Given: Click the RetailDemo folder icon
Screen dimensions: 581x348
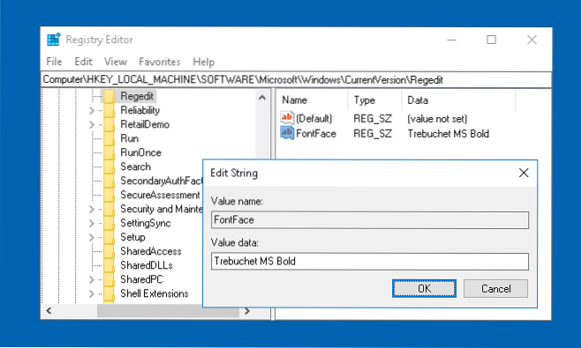Looking at the screenshot, I should point(109,124).
